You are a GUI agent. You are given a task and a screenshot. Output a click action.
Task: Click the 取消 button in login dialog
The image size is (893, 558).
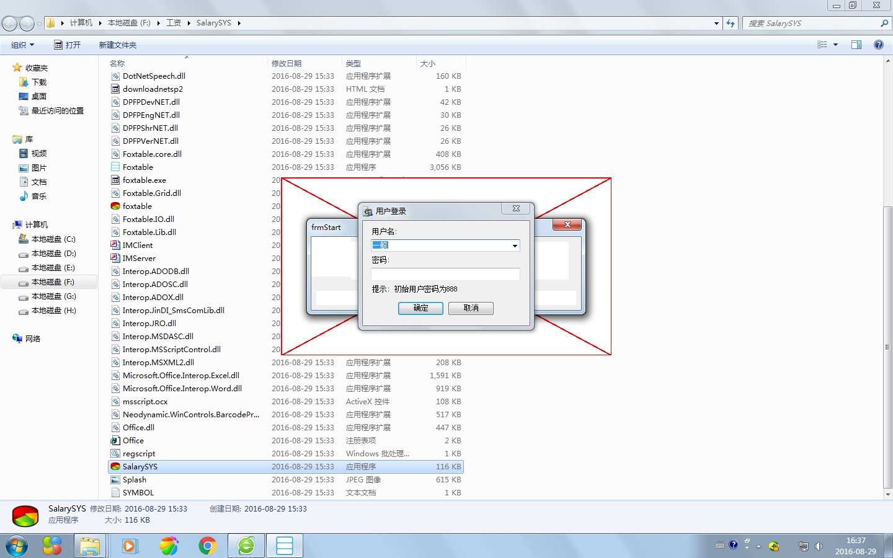[471, 308]
